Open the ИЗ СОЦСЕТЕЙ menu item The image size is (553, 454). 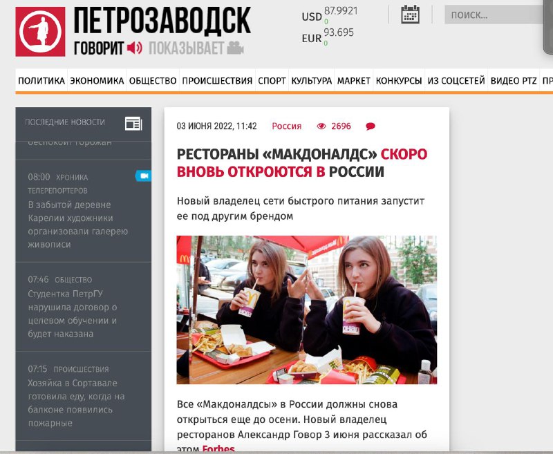point(456,81)
